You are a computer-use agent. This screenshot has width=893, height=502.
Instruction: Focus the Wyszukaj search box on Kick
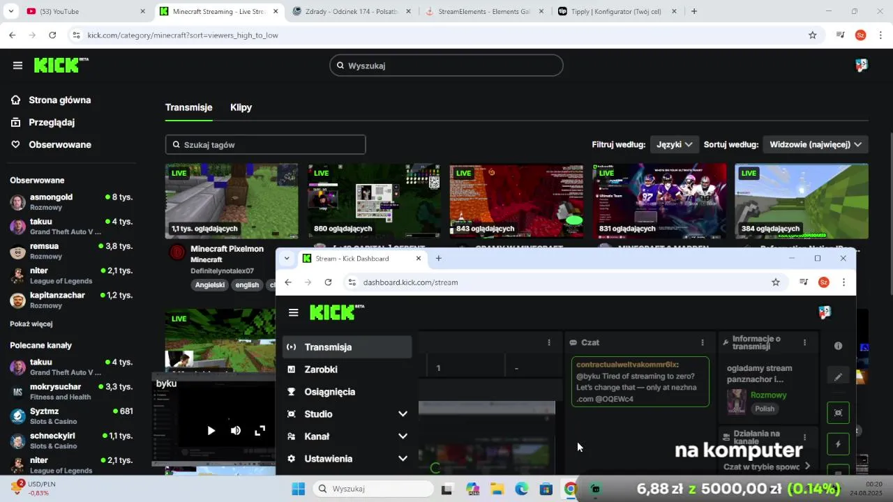(x=446, y=66)
